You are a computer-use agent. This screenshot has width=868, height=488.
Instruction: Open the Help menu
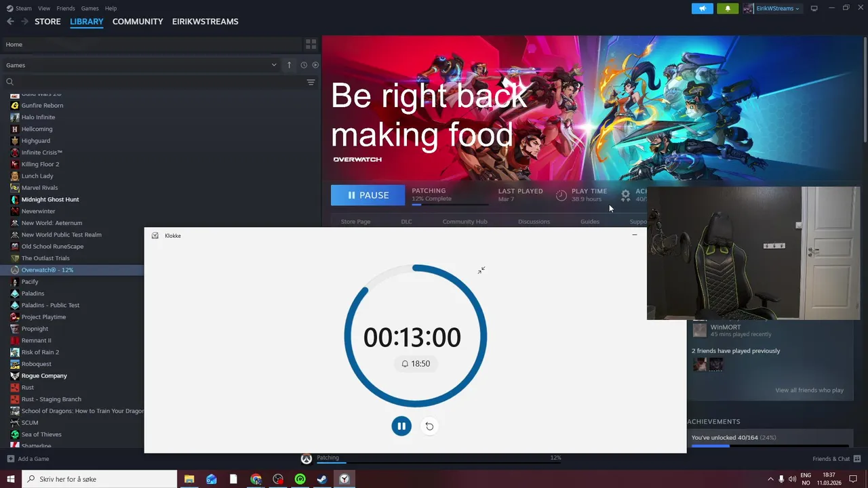tap(111, 8)
